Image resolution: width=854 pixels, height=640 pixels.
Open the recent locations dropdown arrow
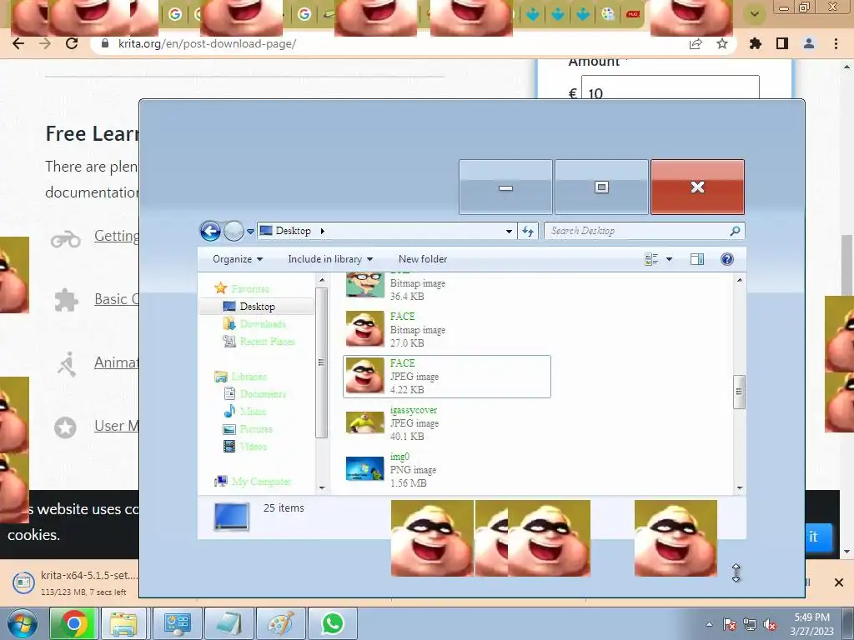click(250, 232)
